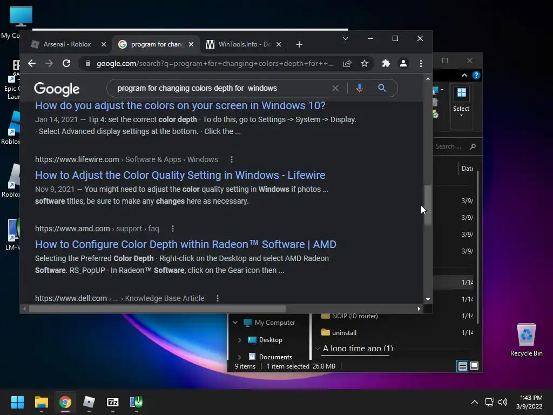Select the uninstall folder
This screenshot has height=415, width=553.
pyautogui.click(x=339, y=333)
